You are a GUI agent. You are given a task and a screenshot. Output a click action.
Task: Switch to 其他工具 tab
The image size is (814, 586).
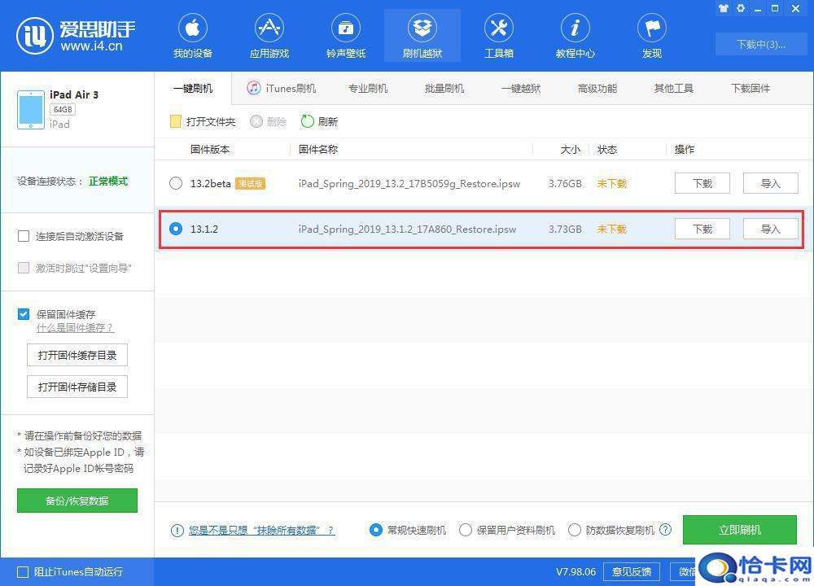click(x=674, y=88)
